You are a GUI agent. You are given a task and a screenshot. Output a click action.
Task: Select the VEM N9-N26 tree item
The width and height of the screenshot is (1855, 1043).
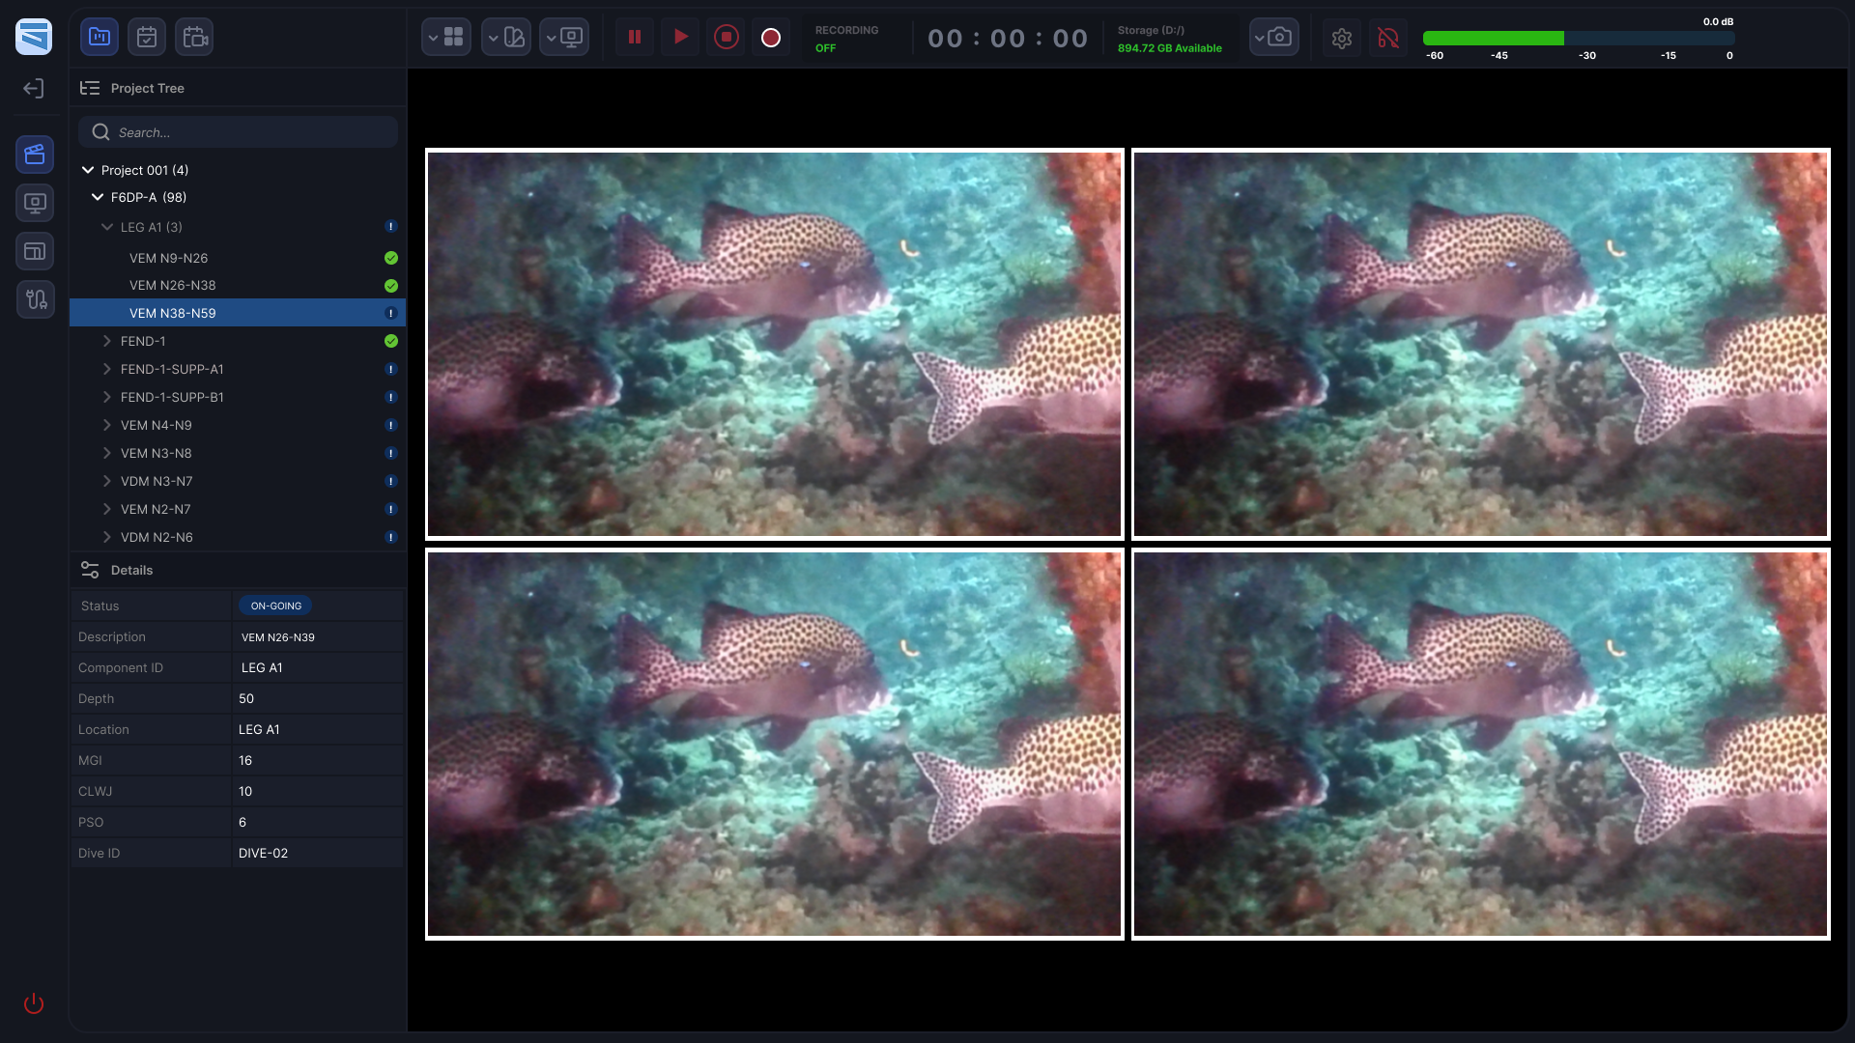pos(169,258)
